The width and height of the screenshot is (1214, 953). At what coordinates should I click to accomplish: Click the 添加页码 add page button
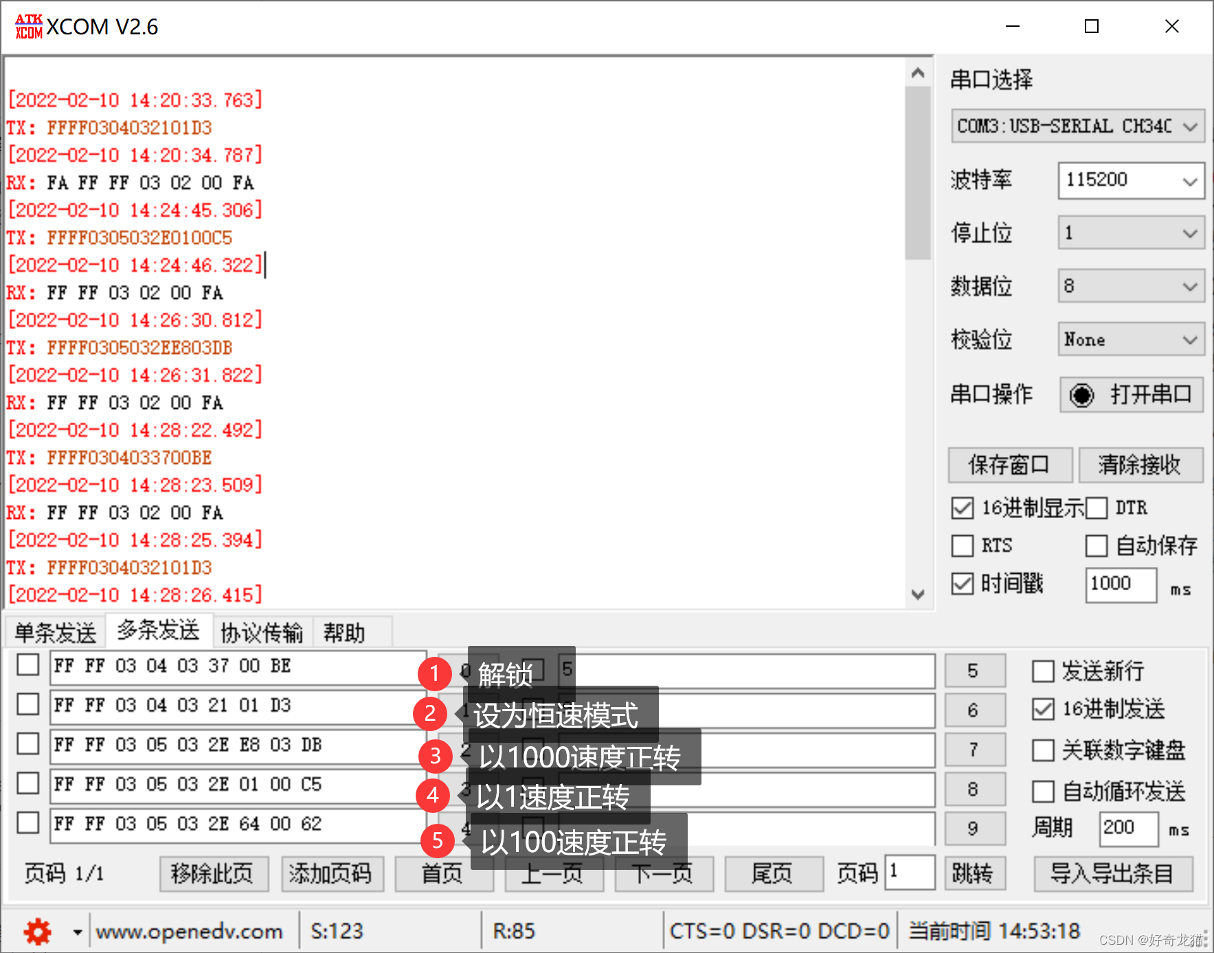click(x=333, y=874)
